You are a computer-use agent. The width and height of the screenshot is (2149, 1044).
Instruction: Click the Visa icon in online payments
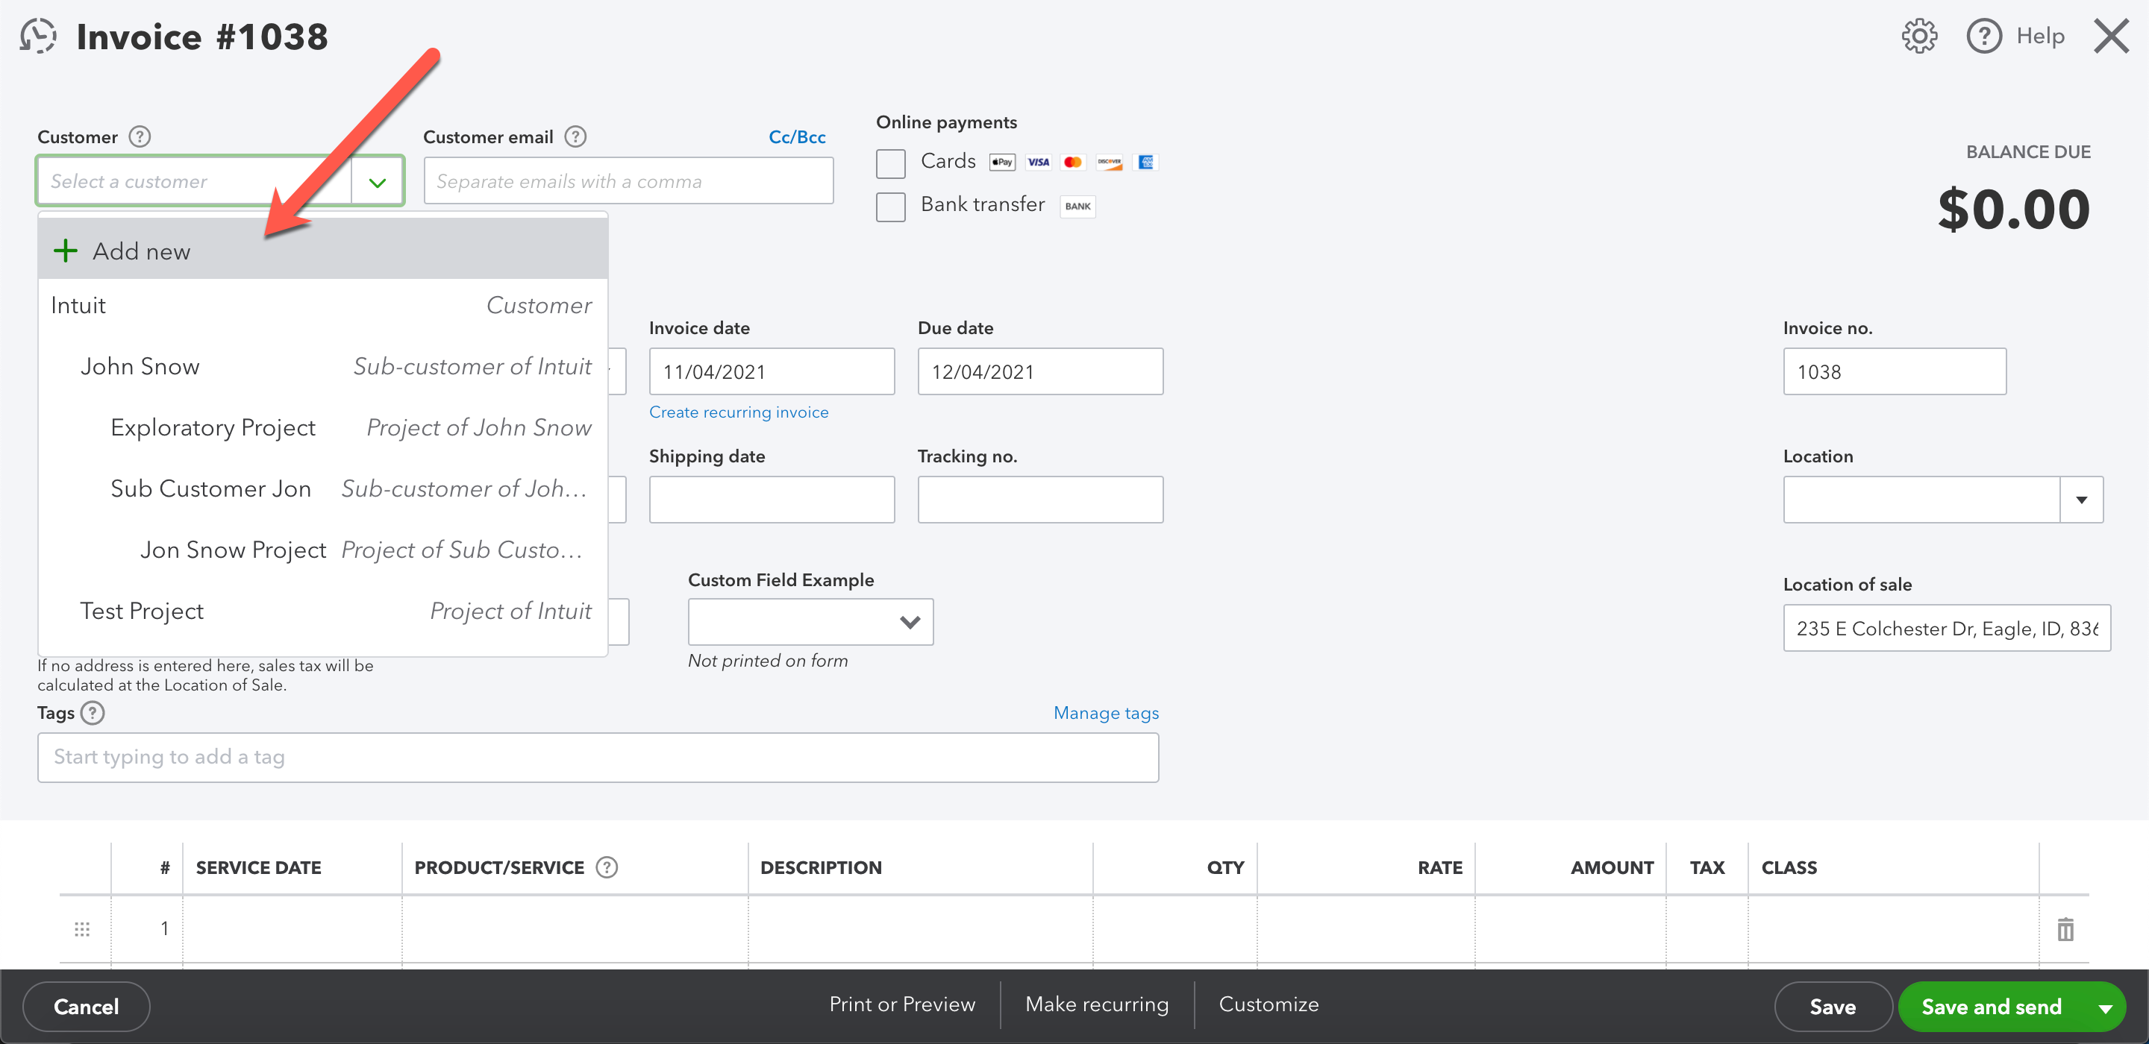click(1039, 162)
